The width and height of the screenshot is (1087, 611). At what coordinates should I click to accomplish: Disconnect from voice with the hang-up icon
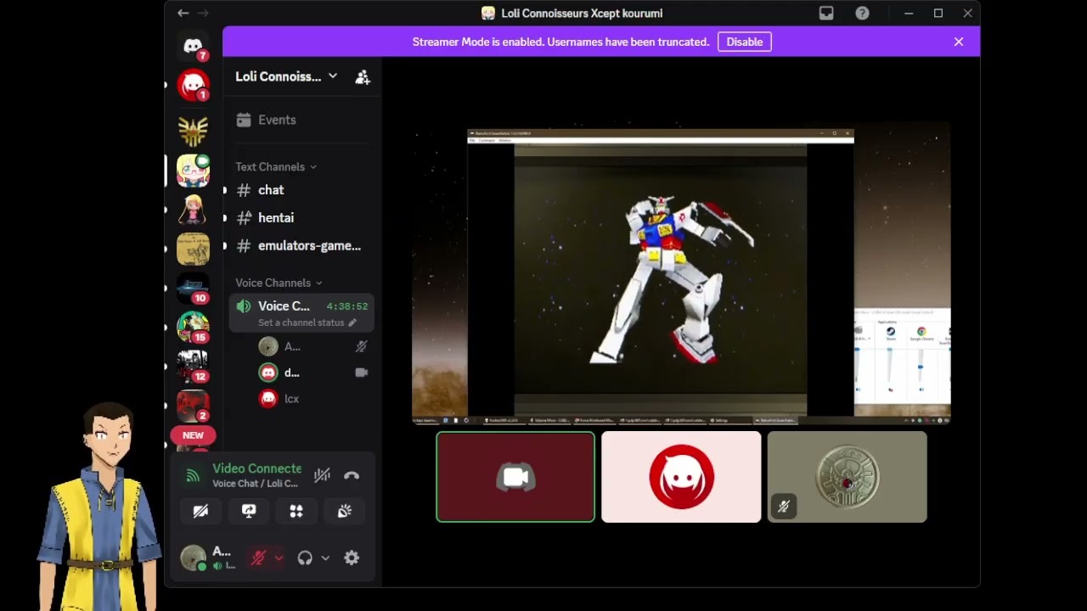click(x=352, y=476)
